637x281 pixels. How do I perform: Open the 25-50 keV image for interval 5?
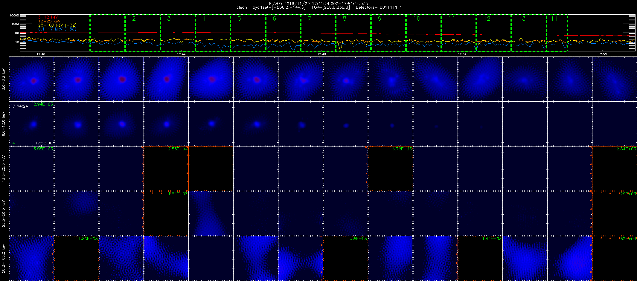click(211, 213)
